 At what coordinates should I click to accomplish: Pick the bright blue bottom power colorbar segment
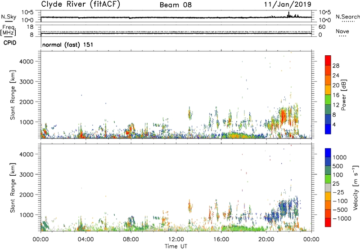pyautogui.click(x=328, y=129)
